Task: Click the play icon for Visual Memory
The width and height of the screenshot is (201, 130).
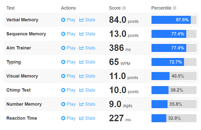Action: (x=63, y=76)
